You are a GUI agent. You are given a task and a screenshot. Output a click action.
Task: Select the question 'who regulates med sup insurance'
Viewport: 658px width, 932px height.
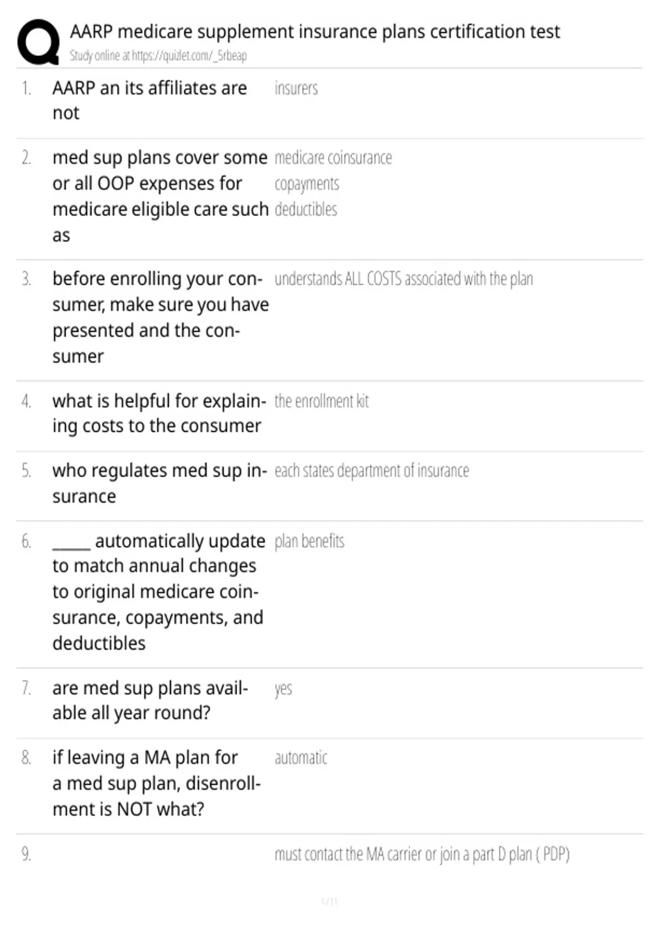point(160,483)
